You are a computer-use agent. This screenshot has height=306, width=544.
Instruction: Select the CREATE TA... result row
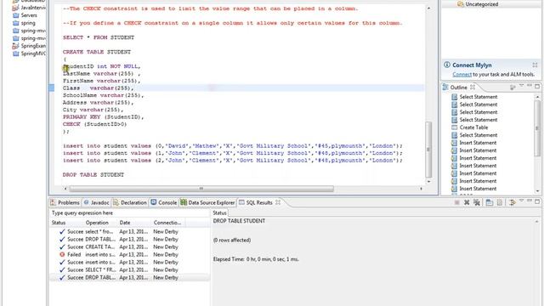point(129,247)
